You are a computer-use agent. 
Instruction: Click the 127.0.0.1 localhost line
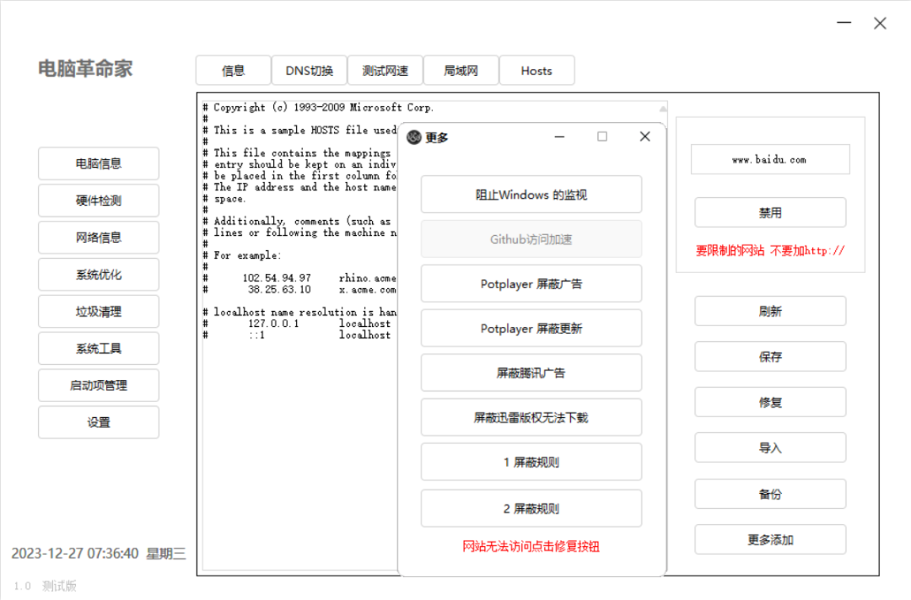(297, 324)
